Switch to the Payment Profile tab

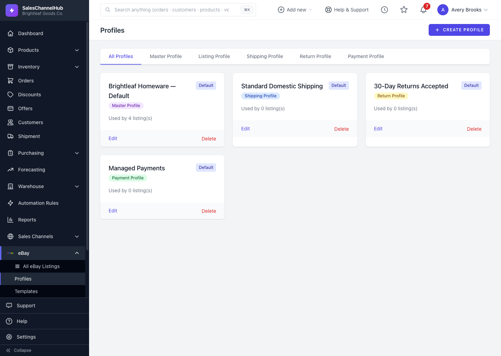(366, 56)
